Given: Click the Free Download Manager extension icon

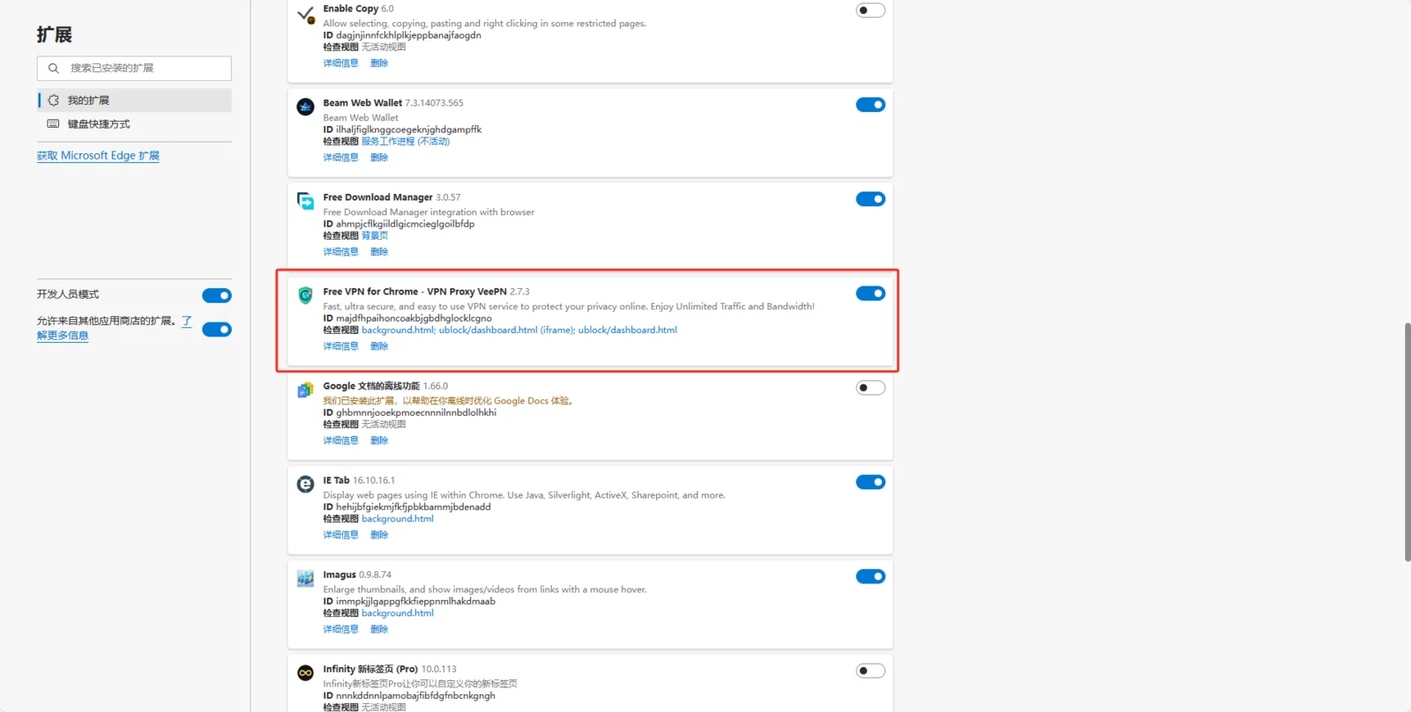Looking at the screenshot, I should coord(306,201).
